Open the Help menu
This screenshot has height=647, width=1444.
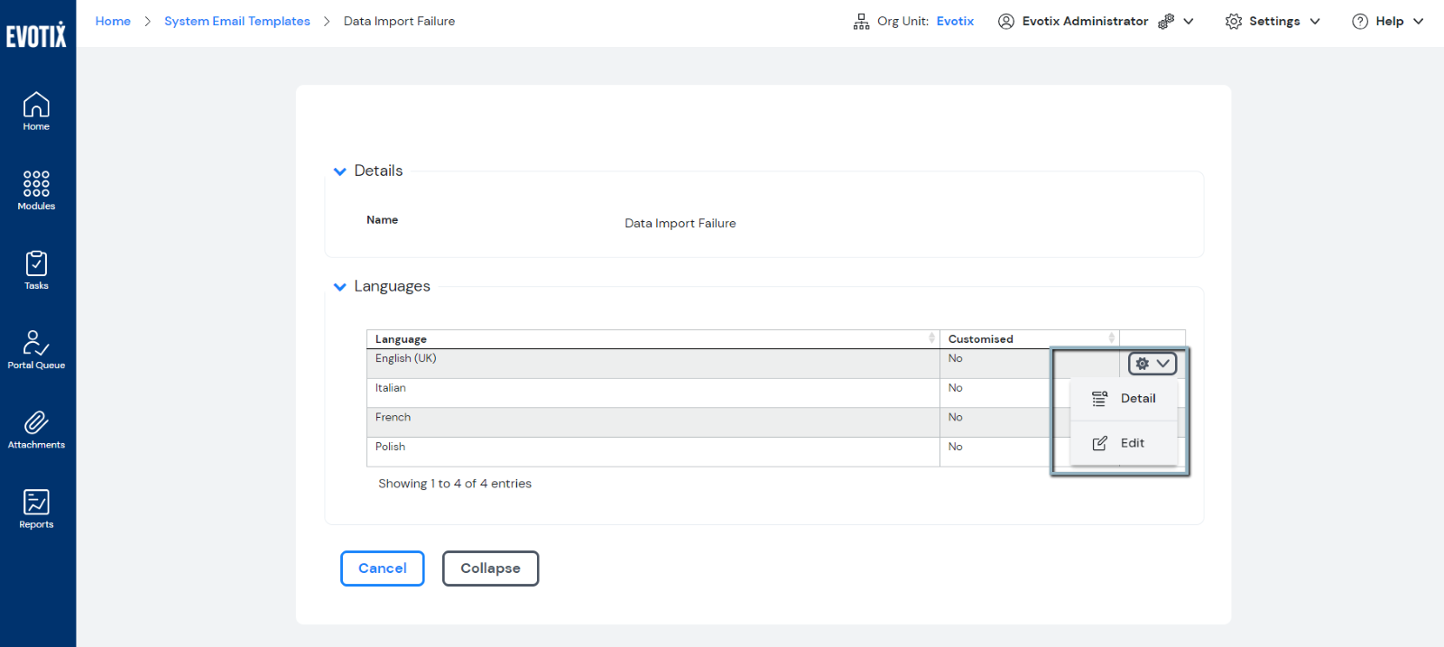(1387, 22)
